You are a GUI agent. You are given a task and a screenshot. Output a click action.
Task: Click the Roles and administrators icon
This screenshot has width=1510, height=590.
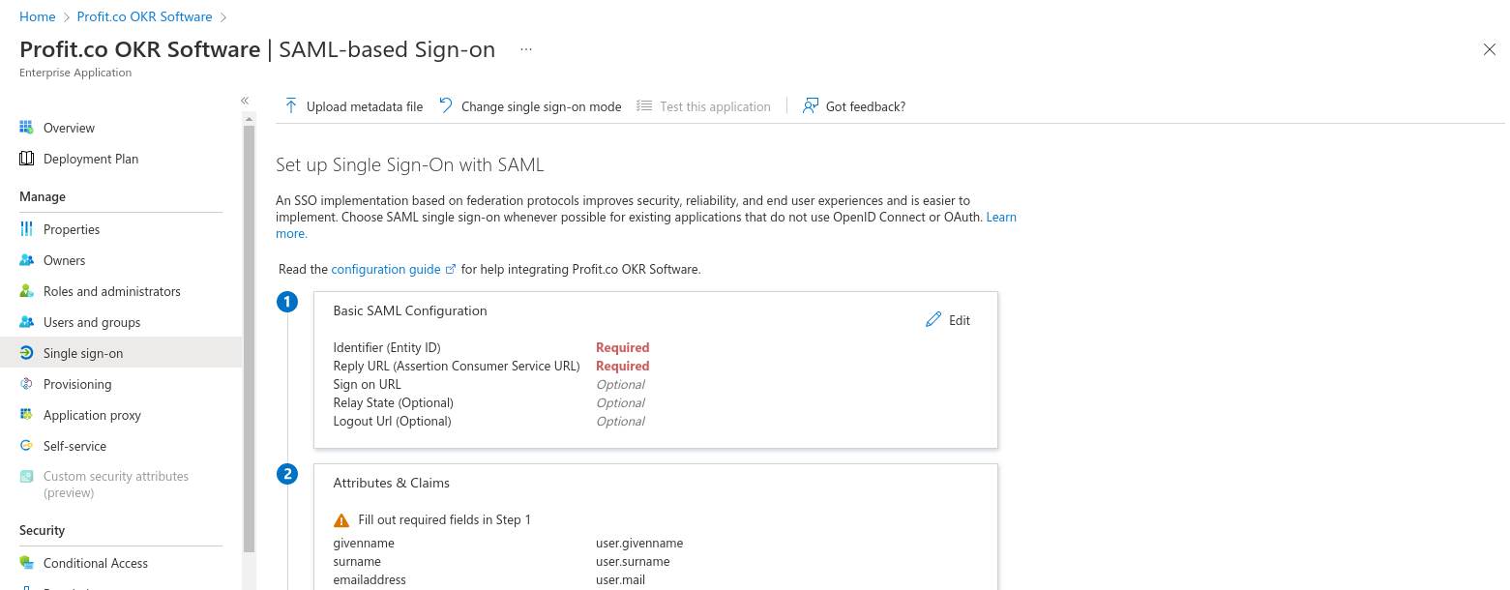[x=27, y=291]
